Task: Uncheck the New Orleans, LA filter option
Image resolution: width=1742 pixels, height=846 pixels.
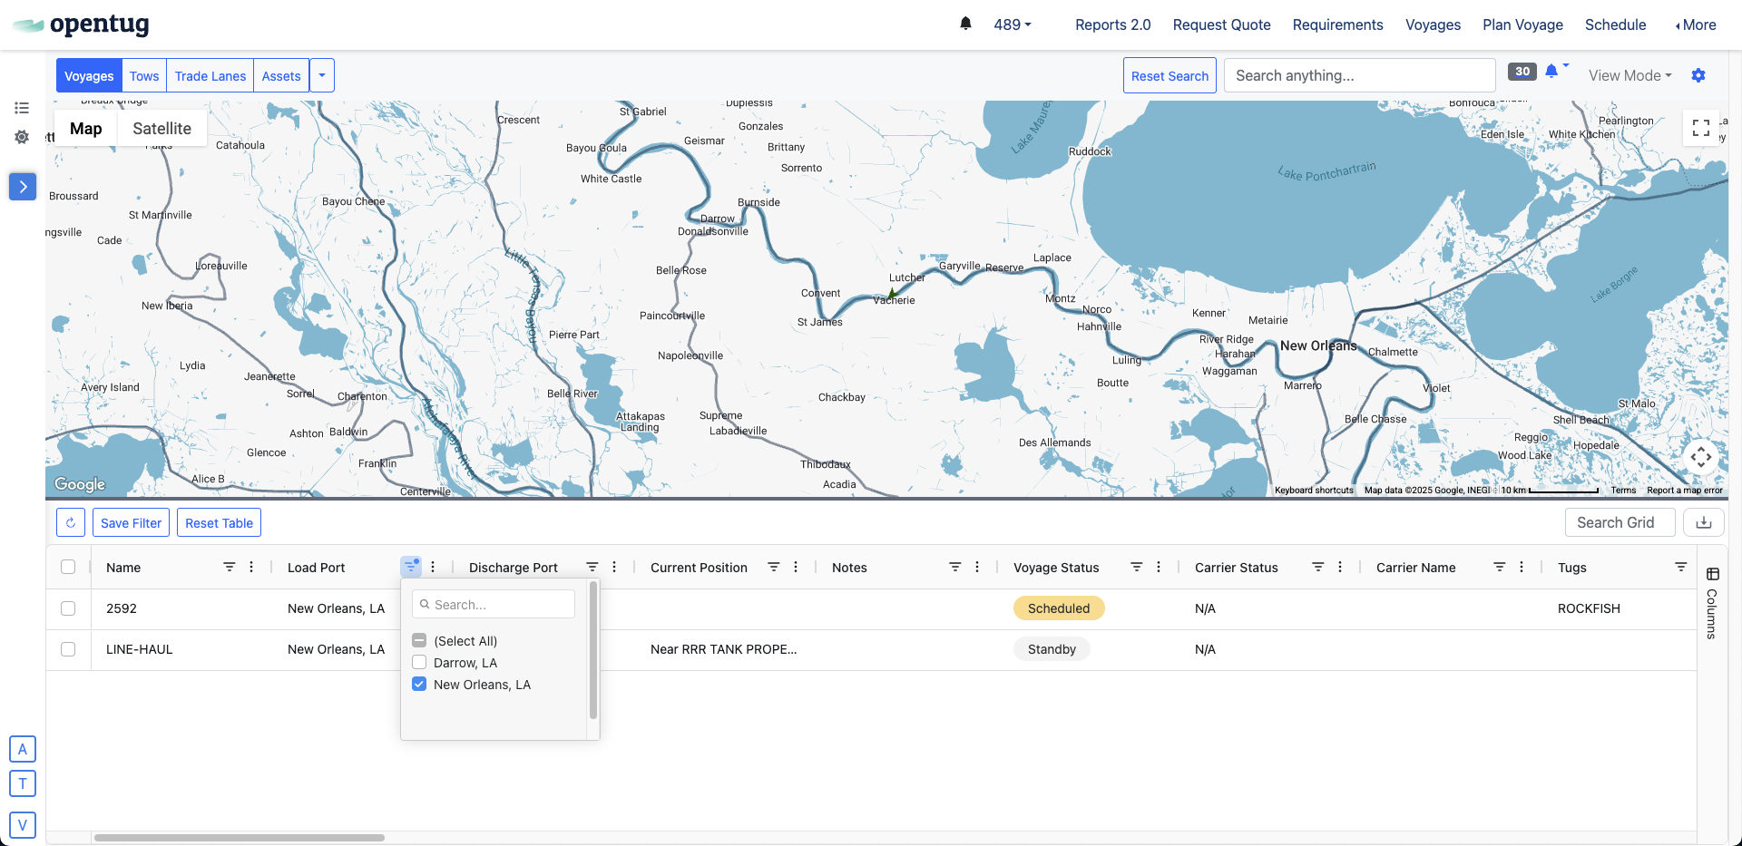Action: point(419,685)
